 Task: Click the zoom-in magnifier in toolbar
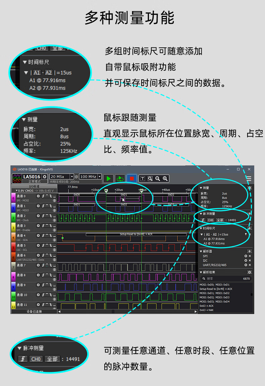click(x=165, y=179)
